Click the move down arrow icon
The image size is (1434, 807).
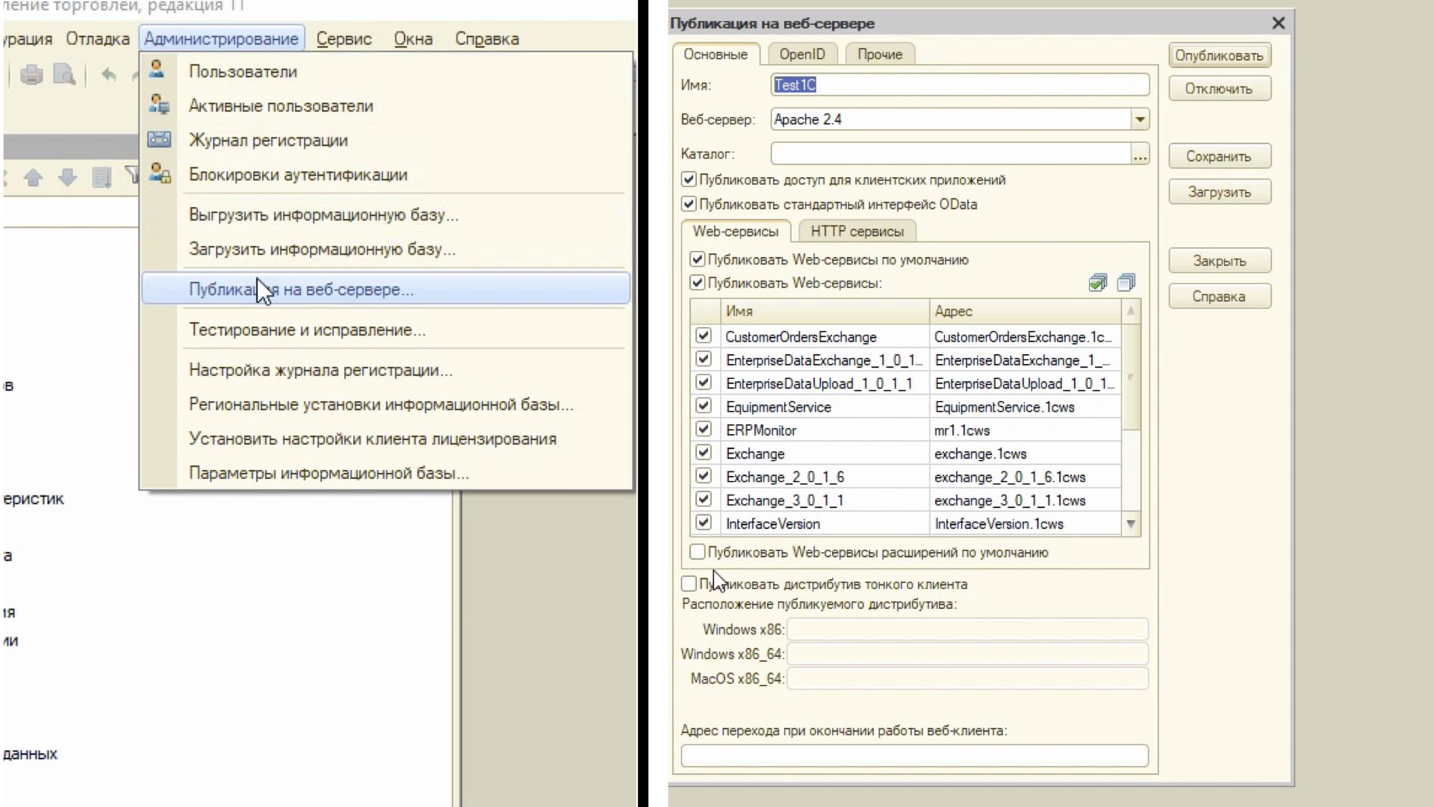click(x=67, y=178)
